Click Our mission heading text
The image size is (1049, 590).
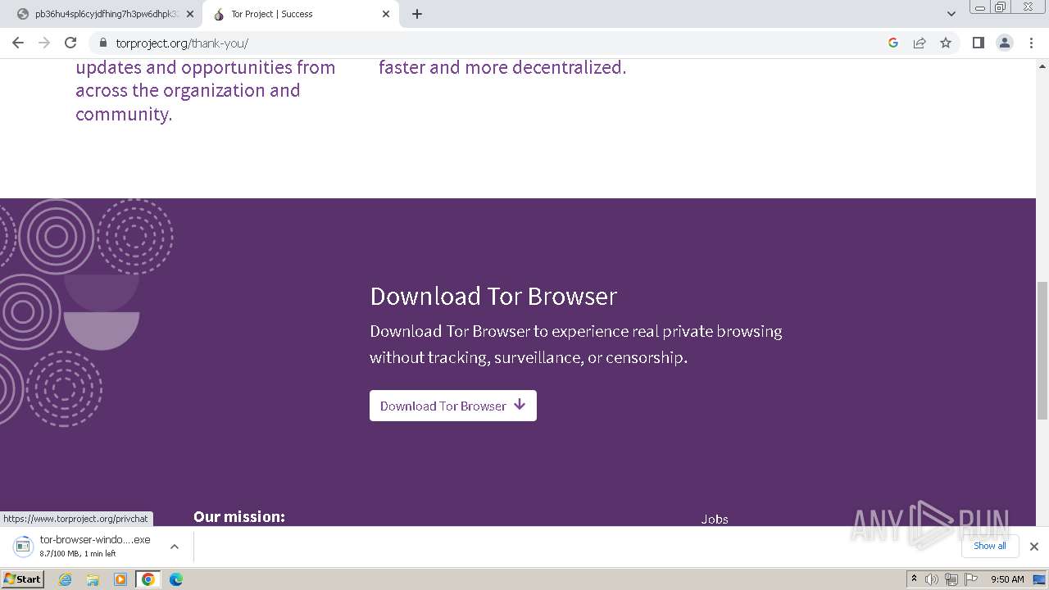(239, 516)
